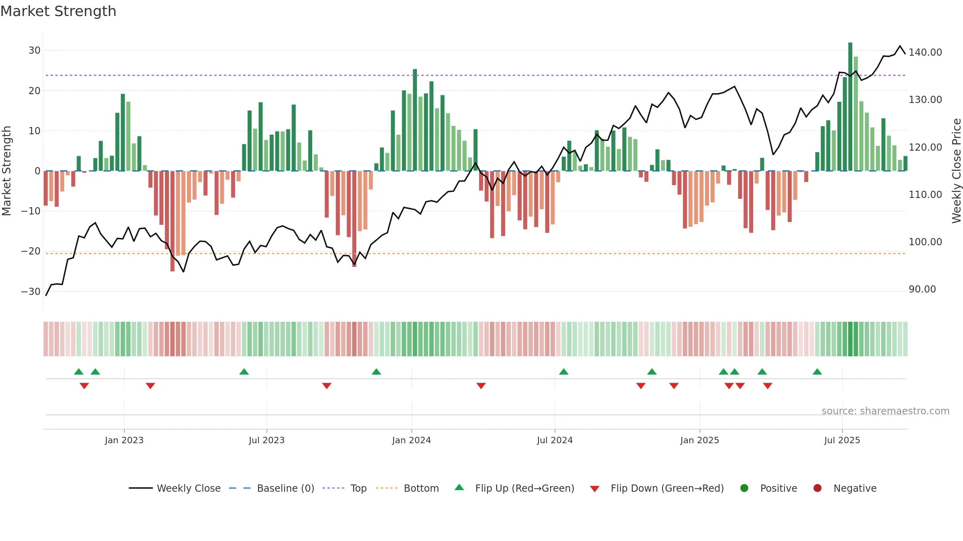Toggle the Weekly Close legend entry
Screen dimensions: 963x541
pos(175,488)
